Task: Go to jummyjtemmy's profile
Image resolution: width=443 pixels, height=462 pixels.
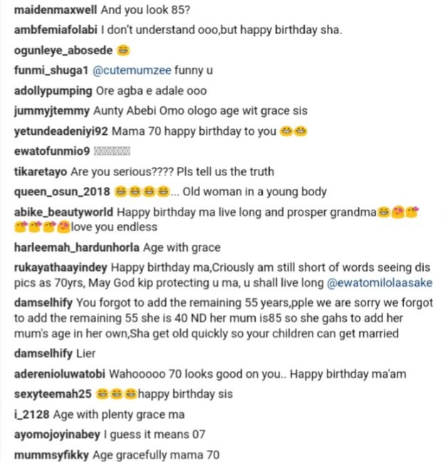Action: [x=52, y=111]
